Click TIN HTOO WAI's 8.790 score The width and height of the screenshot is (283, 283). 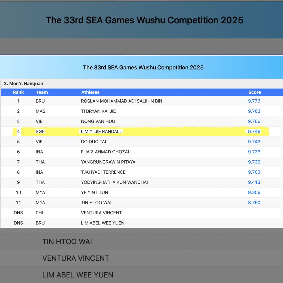[254, 203]
